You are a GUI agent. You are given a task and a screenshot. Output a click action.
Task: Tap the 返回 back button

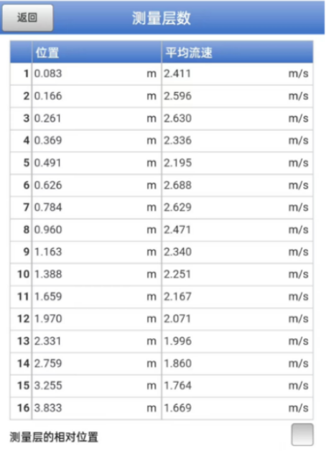[x=27, y=17]
